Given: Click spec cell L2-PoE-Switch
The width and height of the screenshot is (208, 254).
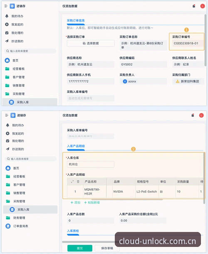Looking at the screenshot, I should [147, 192].
